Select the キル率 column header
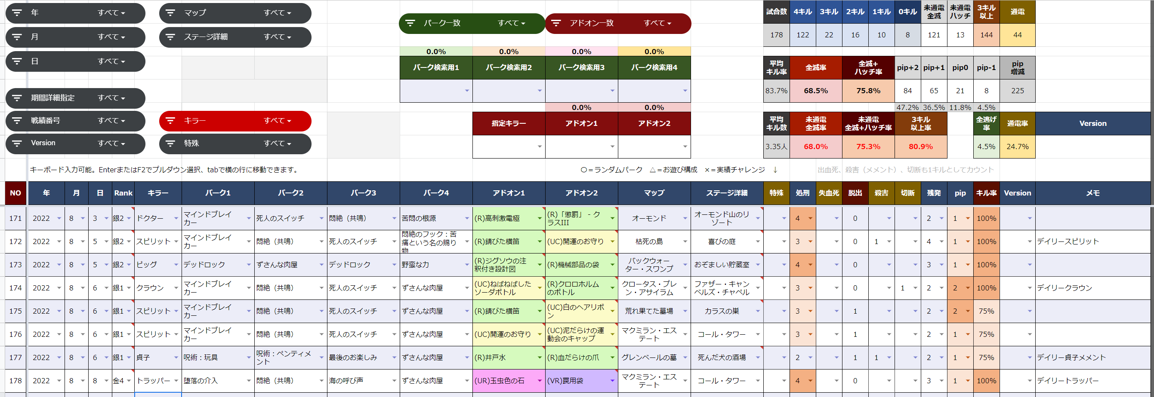This screenshot has height=397, width=1154. click(987, 193)
